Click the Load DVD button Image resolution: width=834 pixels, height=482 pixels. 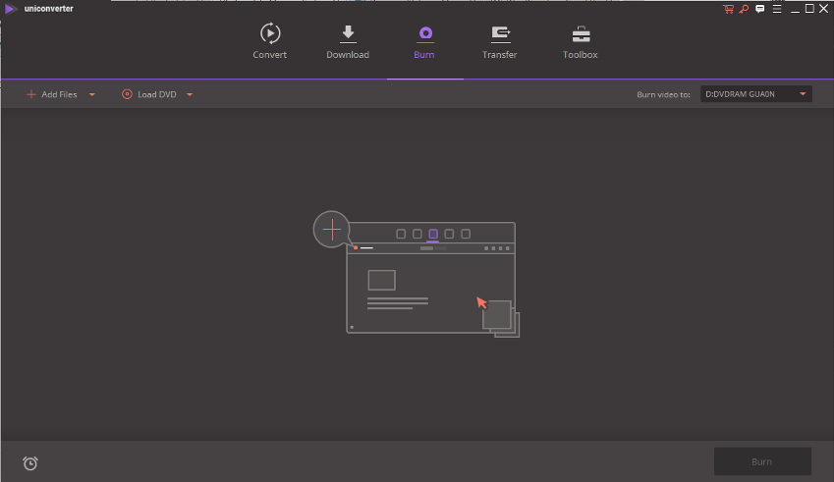coord(149,94)
